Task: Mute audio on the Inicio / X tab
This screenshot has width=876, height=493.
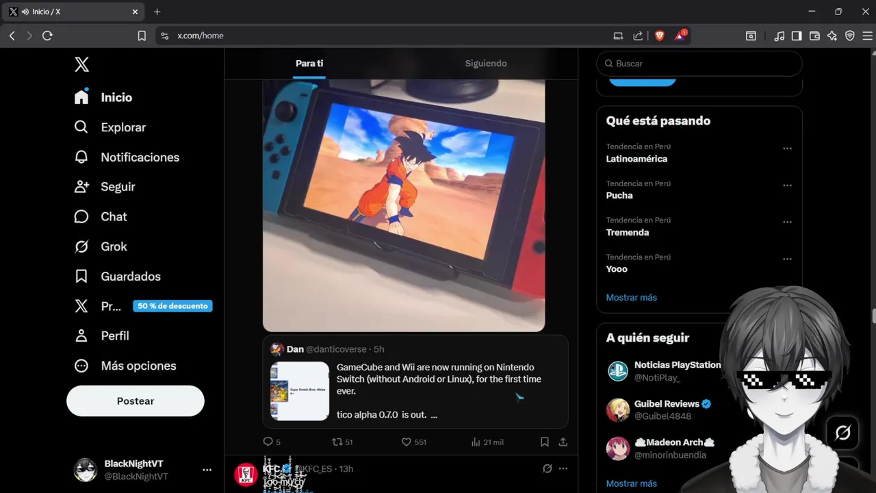Action: pyautogui.click(x=25, y=12)
